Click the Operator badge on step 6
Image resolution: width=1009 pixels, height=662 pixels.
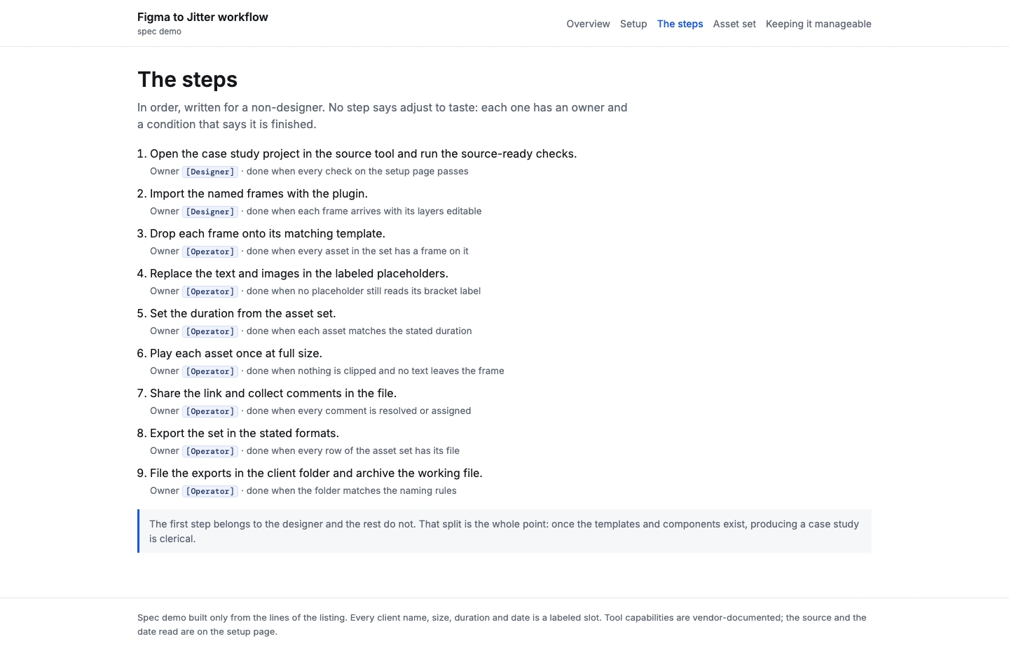pyautogui.click(x=210, y=371)
